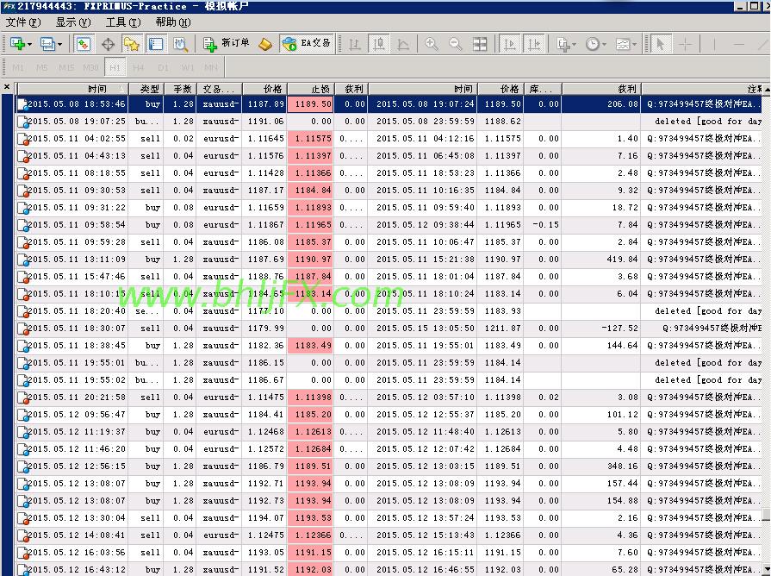Open the 文件(F) menu

[23, 22]
